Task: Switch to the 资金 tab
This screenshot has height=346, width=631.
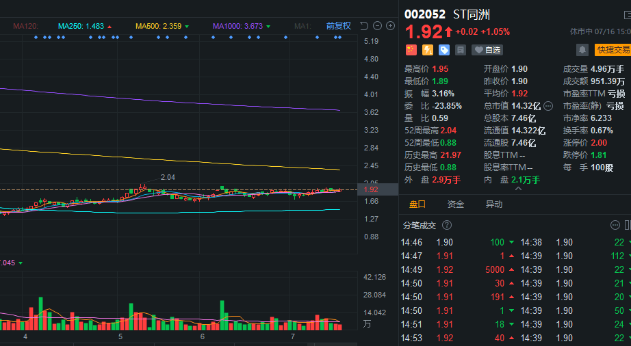Action: tap(456, 204)
